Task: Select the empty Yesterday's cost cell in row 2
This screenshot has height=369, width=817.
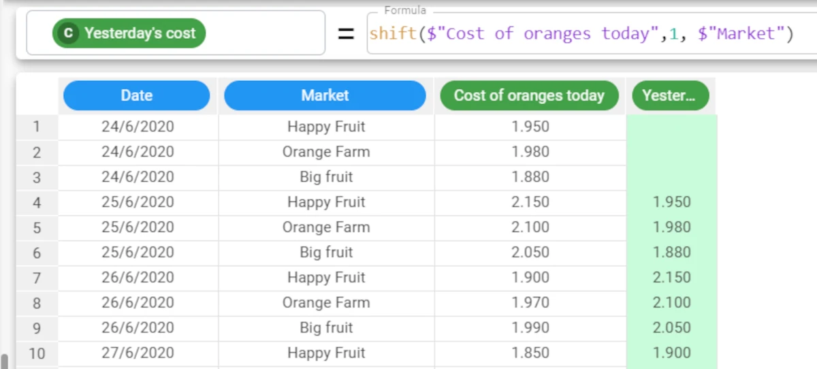Action: tap(672, 152)
